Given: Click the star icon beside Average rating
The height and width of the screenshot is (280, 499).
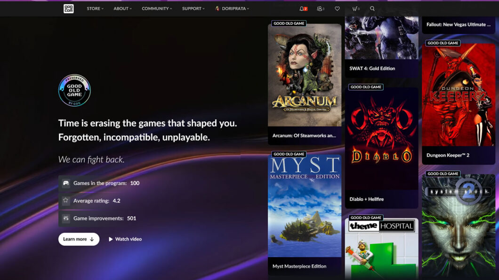Looking at the screenshot, I should [x=66, y=200].
